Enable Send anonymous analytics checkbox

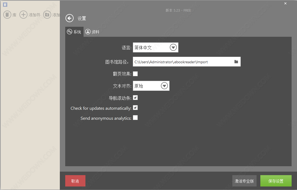click(x=135, y=118)
